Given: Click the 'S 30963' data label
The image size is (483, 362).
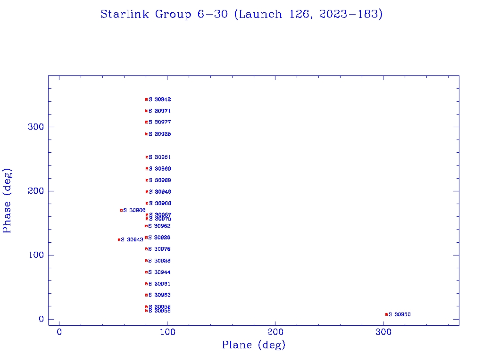Looking at the screenshot, I should (159, 295).
